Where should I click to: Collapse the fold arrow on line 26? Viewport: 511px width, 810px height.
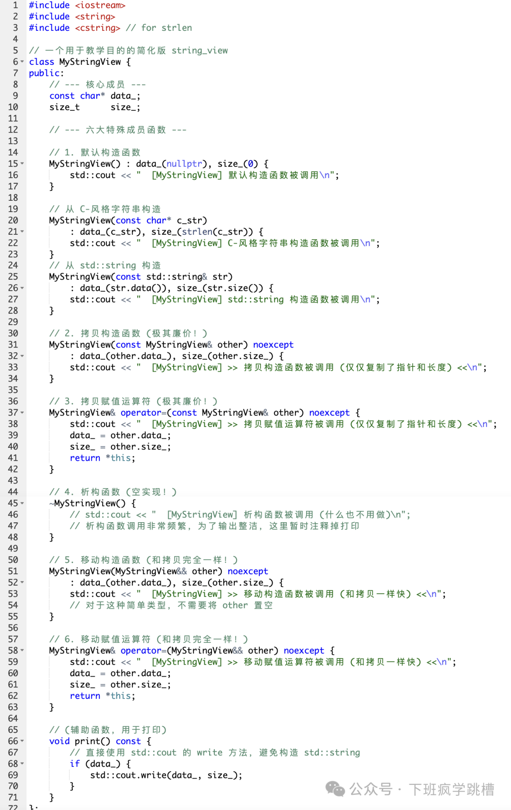22,288
